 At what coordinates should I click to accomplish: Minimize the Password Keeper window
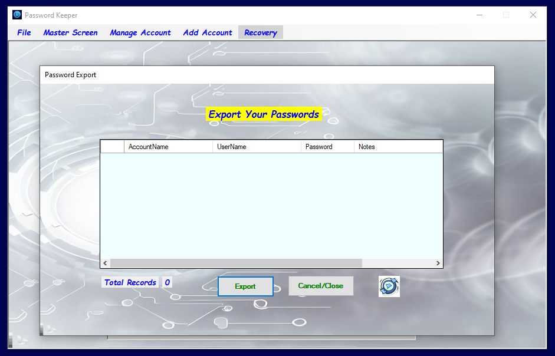[478, 15]
